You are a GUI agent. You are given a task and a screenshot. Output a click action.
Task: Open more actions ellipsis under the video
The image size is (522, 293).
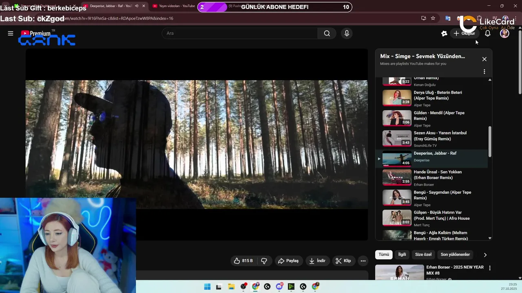(363, 261)
